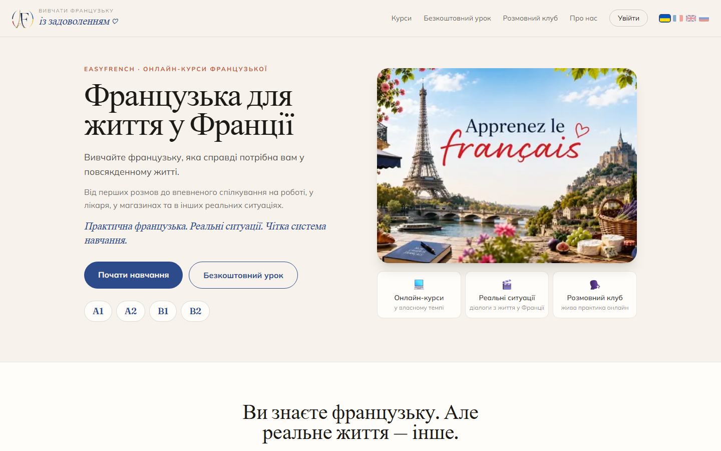Click the EasyFrench logo in the header
Image resolution: width=721 pixels, height=451 pixels.
point(23,19)
